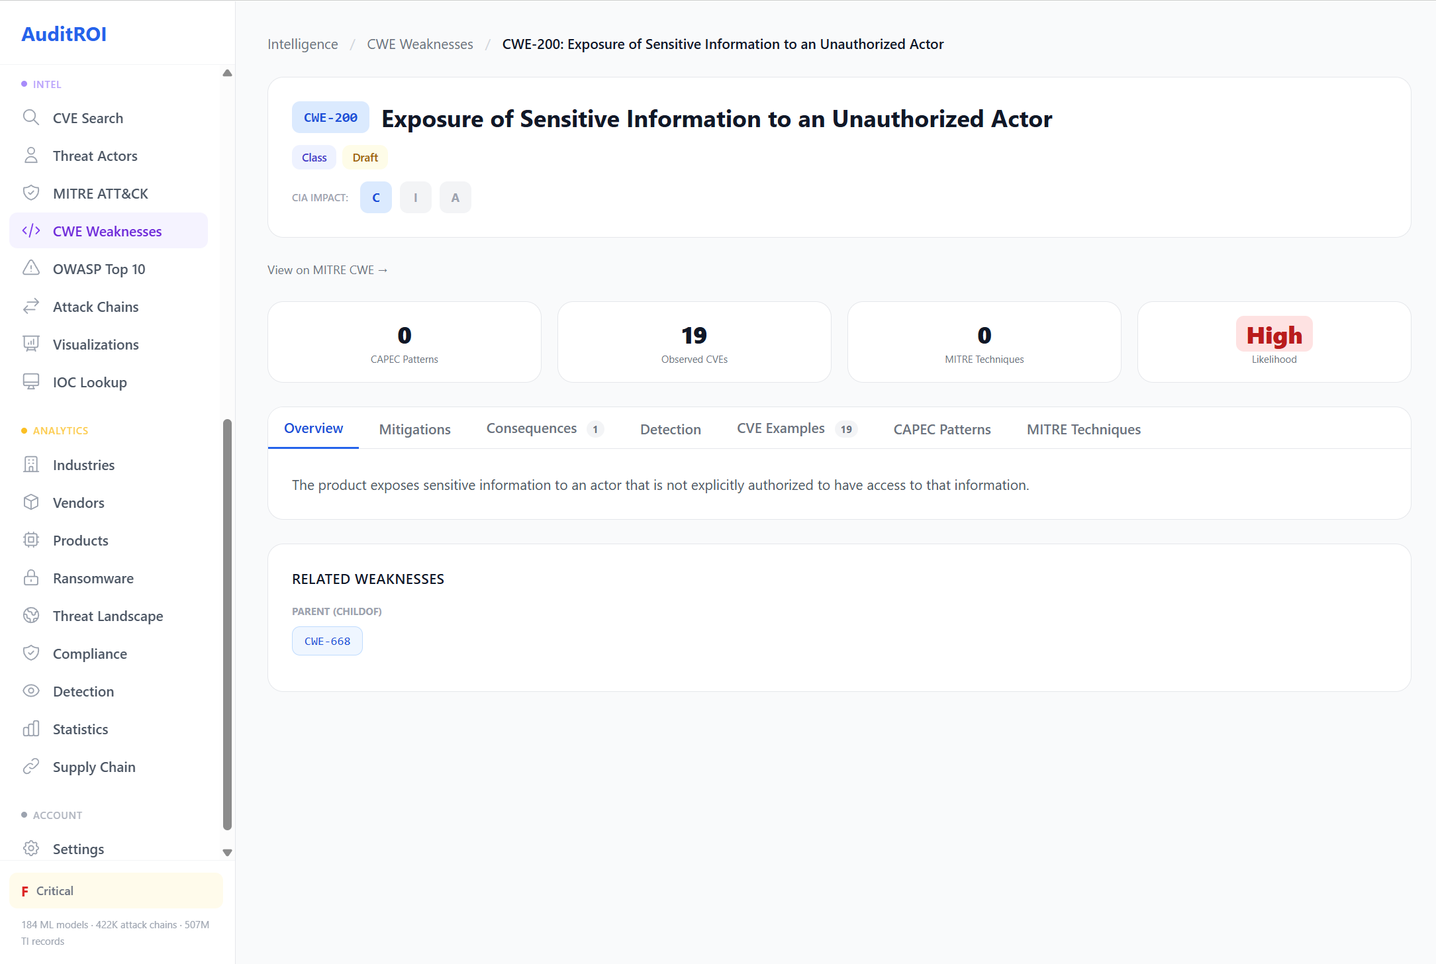Image resolution: width=1436 pixels, height=964 pixels.
Task: Go back via CWE Weaknesses breadcrumb
Action: pos(420,44)
